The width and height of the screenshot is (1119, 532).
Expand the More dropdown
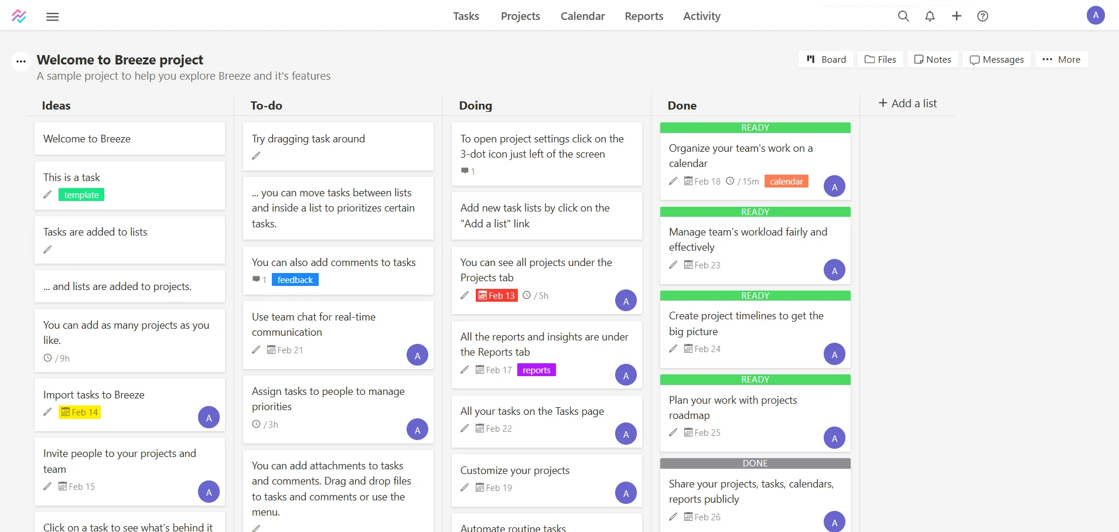click(1061, 59)
